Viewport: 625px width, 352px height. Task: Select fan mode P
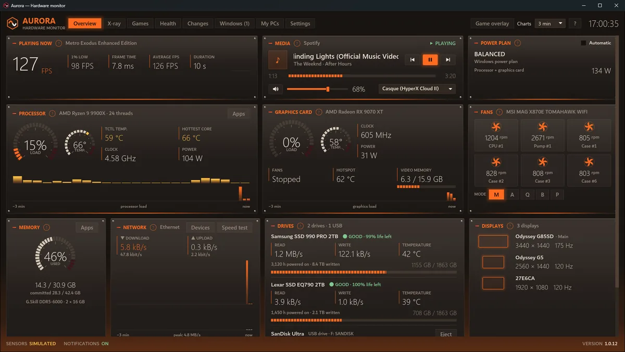[557, 195]
